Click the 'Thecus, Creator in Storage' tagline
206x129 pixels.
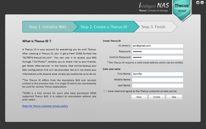coord(153,11)
